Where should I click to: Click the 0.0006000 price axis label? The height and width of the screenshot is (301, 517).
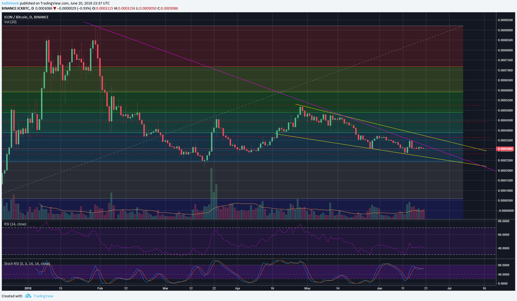[505, 90]
